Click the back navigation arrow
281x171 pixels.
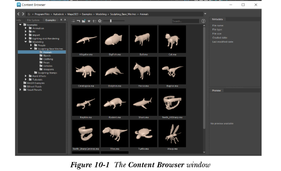click(18, 14)
